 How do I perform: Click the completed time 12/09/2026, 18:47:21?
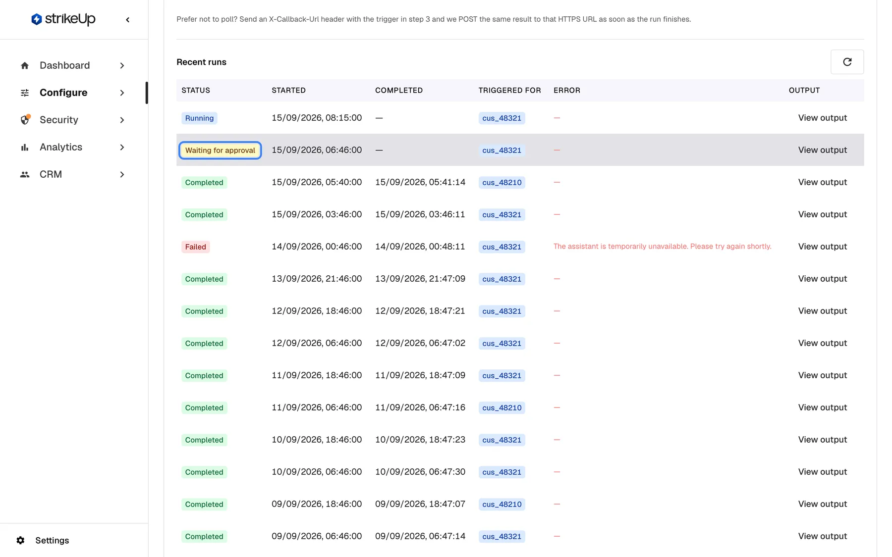[420, 311]
